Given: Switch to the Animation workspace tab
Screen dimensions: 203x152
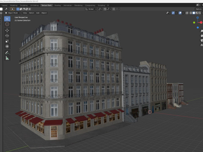Looking at the screenshot, I should click(68, 5).
